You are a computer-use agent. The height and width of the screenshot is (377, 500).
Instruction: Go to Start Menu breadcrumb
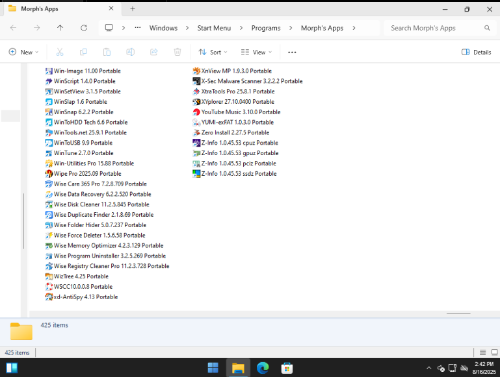coord(214,28)
